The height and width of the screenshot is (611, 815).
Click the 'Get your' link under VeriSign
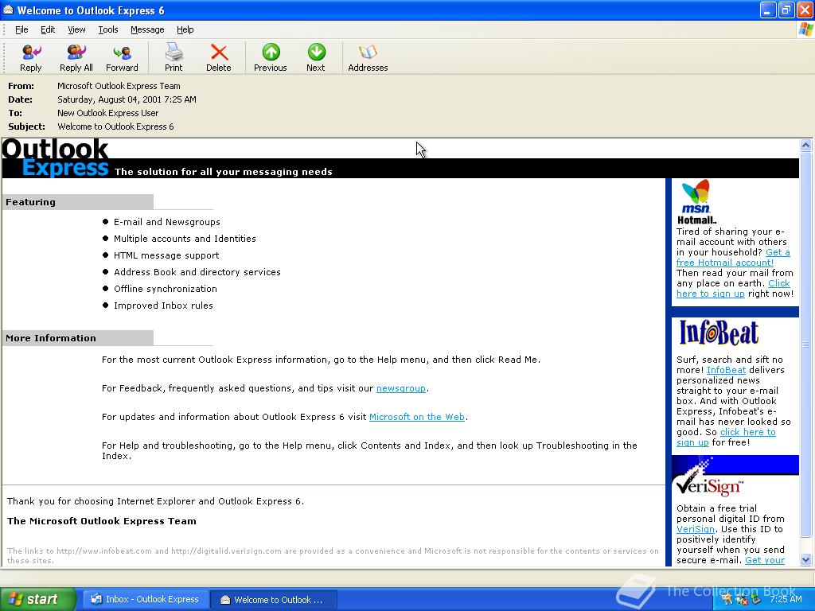click(765, 560)
